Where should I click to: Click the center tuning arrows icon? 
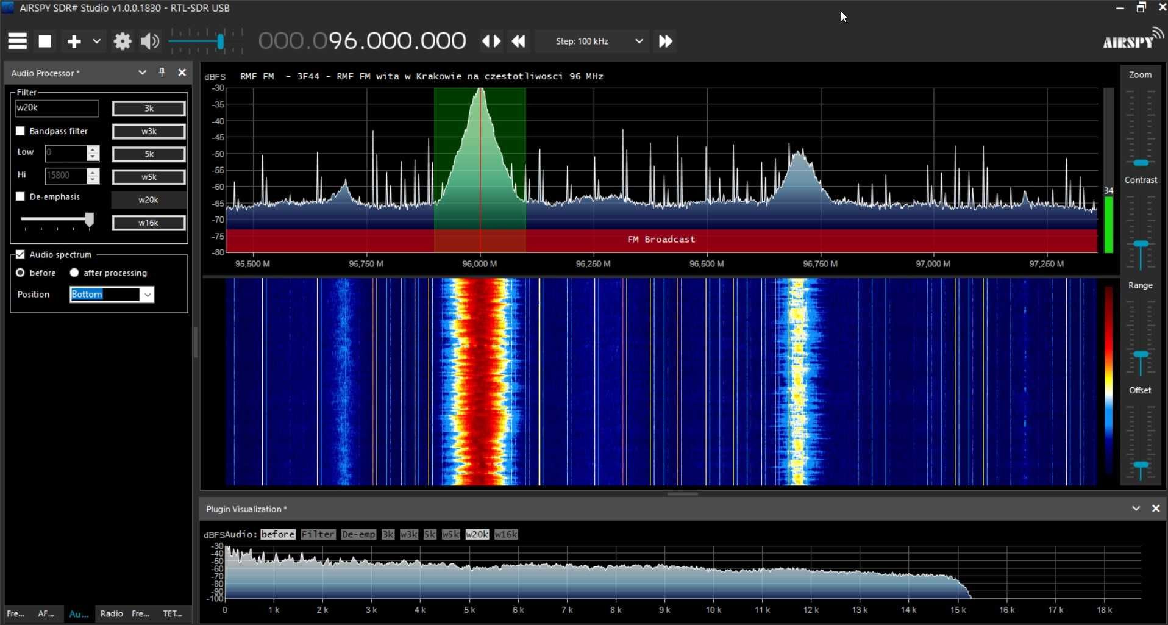[491, 41]
